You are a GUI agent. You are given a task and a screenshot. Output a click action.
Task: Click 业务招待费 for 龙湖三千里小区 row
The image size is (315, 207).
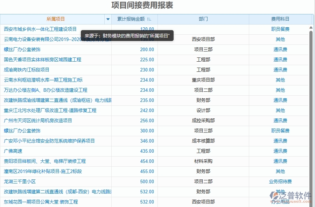[x=280, y=181]
